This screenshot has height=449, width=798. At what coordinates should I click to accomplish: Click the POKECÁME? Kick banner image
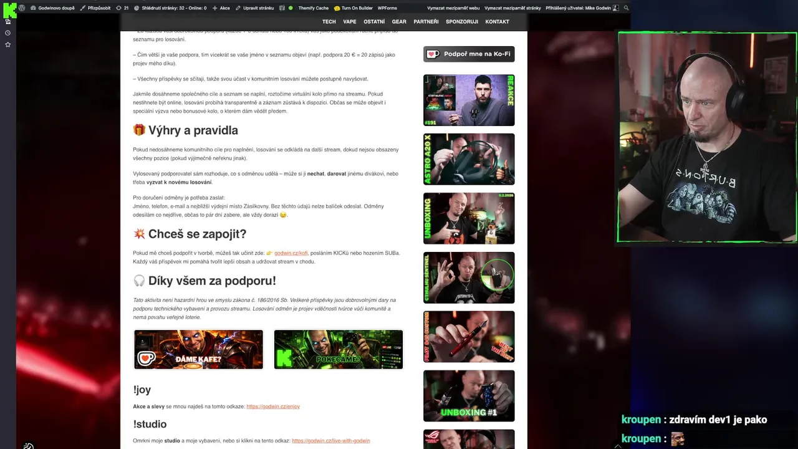click(339, 349)
